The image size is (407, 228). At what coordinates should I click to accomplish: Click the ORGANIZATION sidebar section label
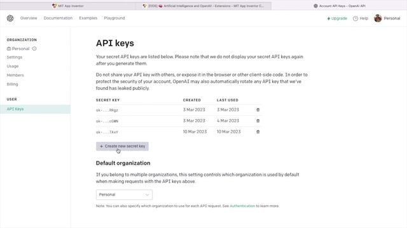click(22, 40)
